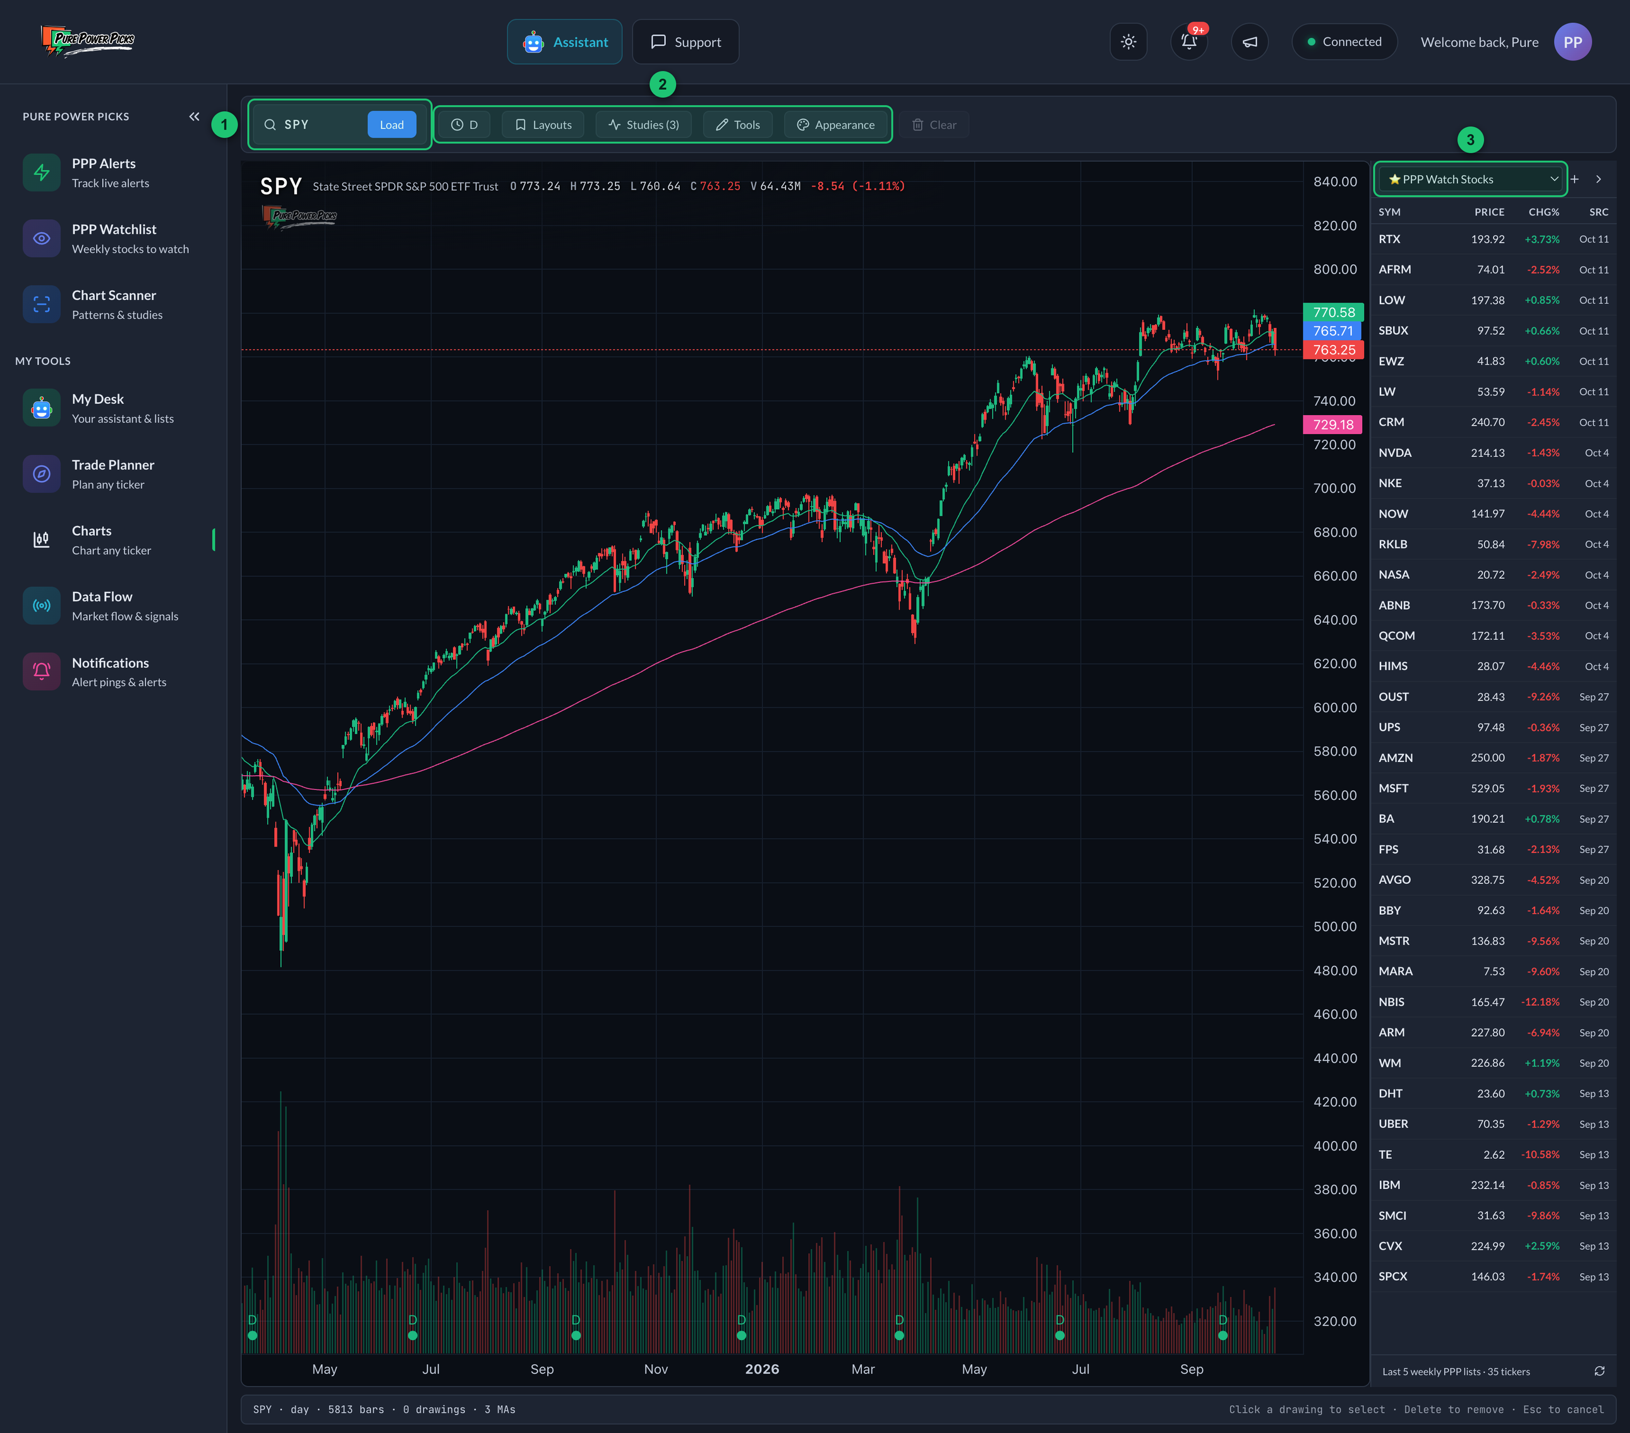Click the SPY chart symbol title

(281, 186)
